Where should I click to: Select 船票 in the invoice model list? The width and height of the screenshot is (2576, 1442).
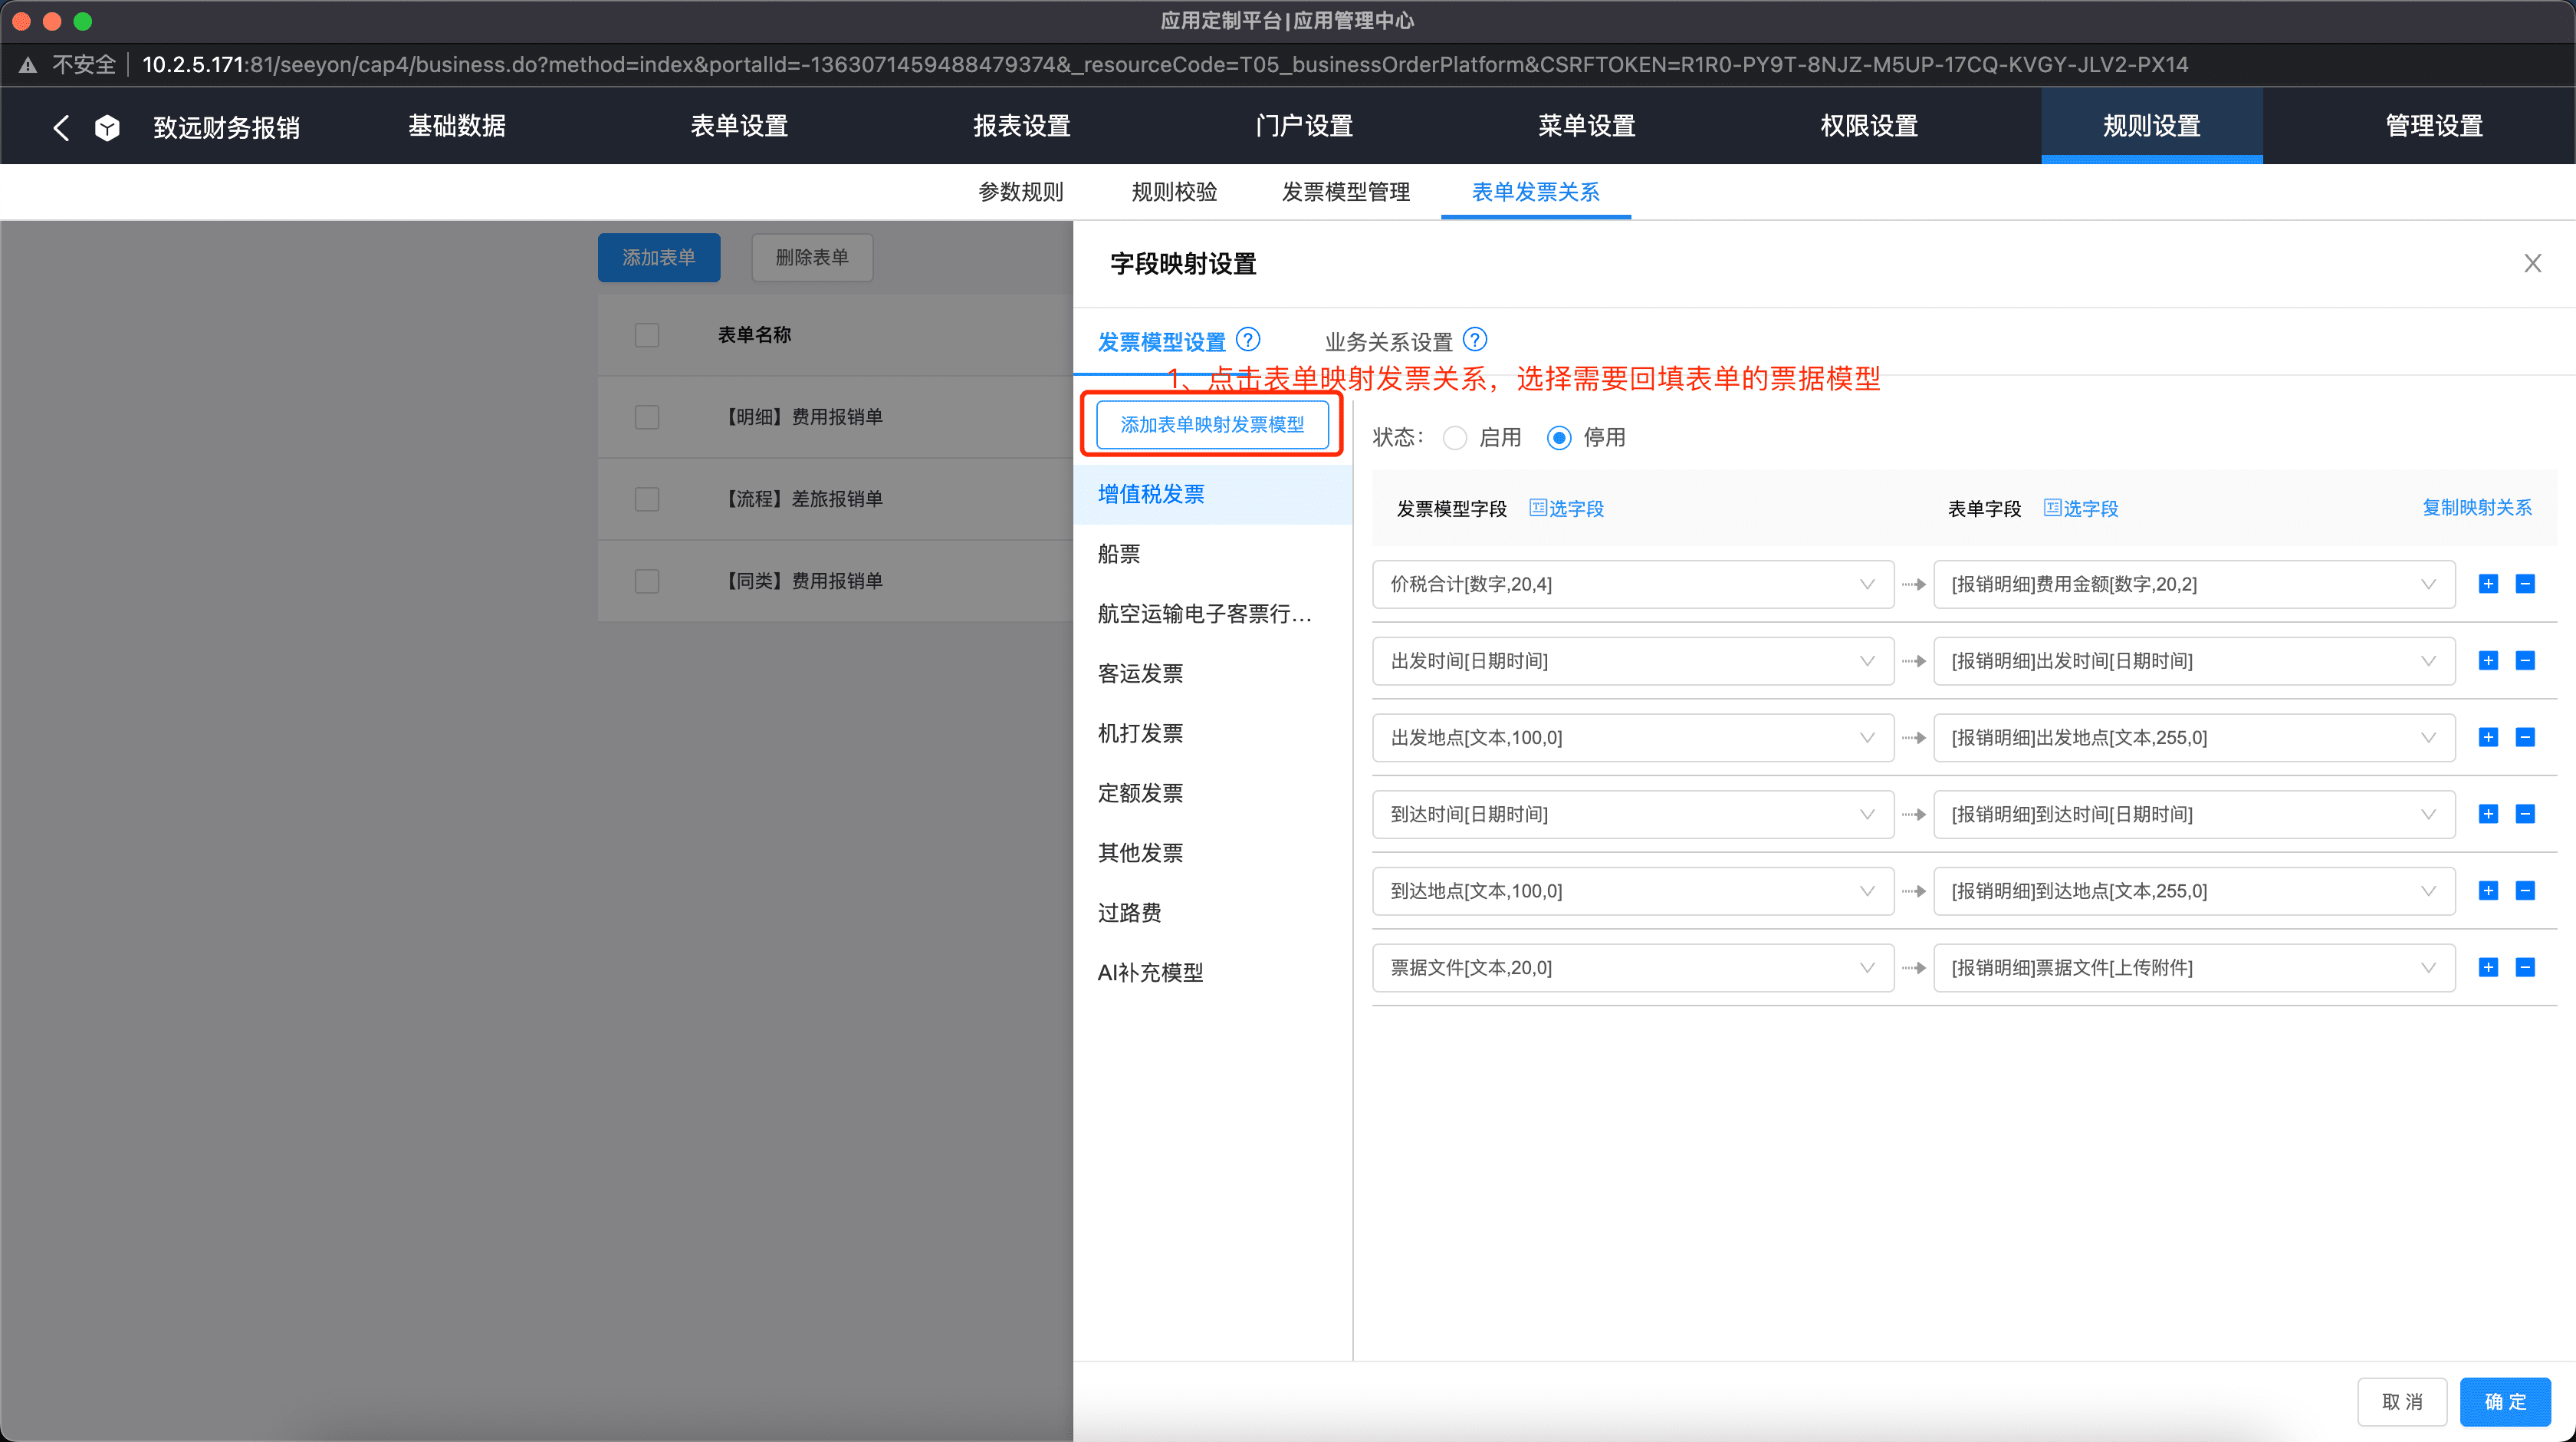click(1212, 553)
